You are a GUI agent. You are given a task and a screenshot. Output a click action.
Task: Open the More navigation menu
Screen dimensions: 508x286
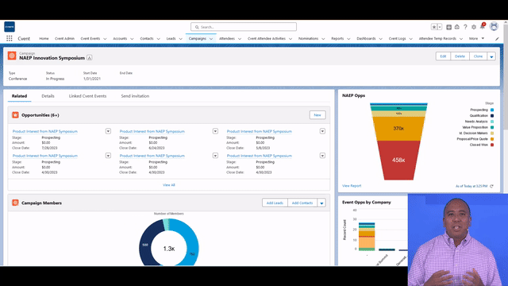click(x=476, y=38)
